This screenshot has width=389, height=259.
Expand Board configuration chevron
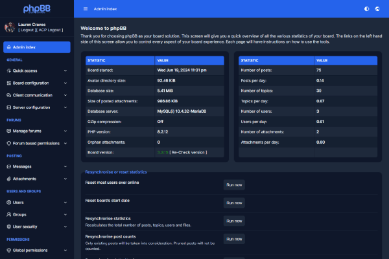pyautogui.click(x=65, y=83)
